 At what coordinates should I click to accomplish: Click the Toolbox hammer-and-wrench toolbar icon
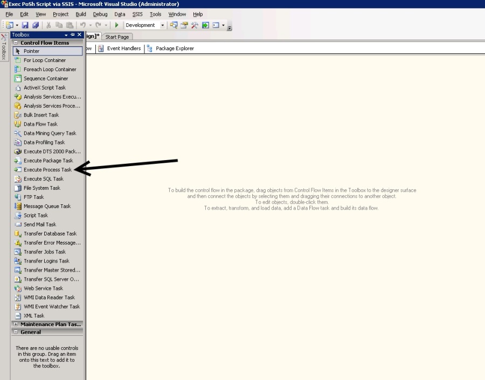click(195, 25)
